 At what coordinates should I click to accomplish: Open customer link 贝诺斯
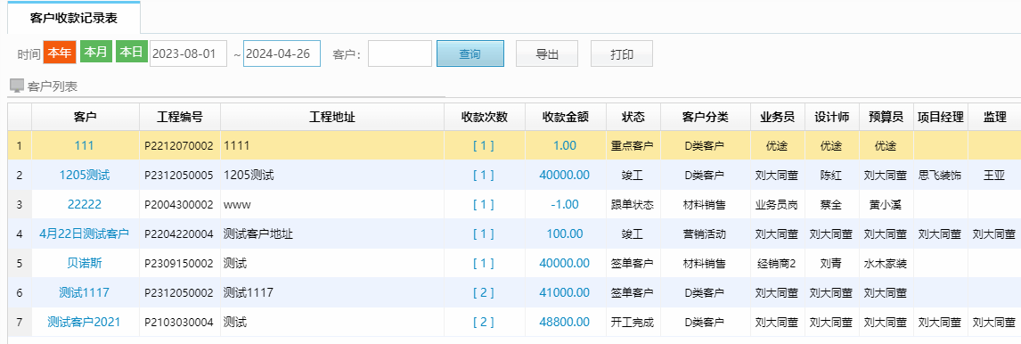click(85, 263)
